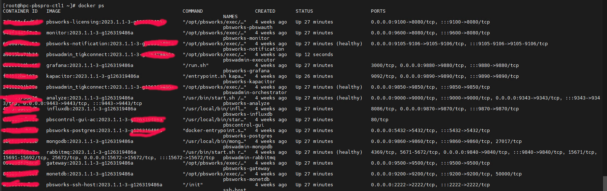Click the influxdb image name

(x=91, y=109)
